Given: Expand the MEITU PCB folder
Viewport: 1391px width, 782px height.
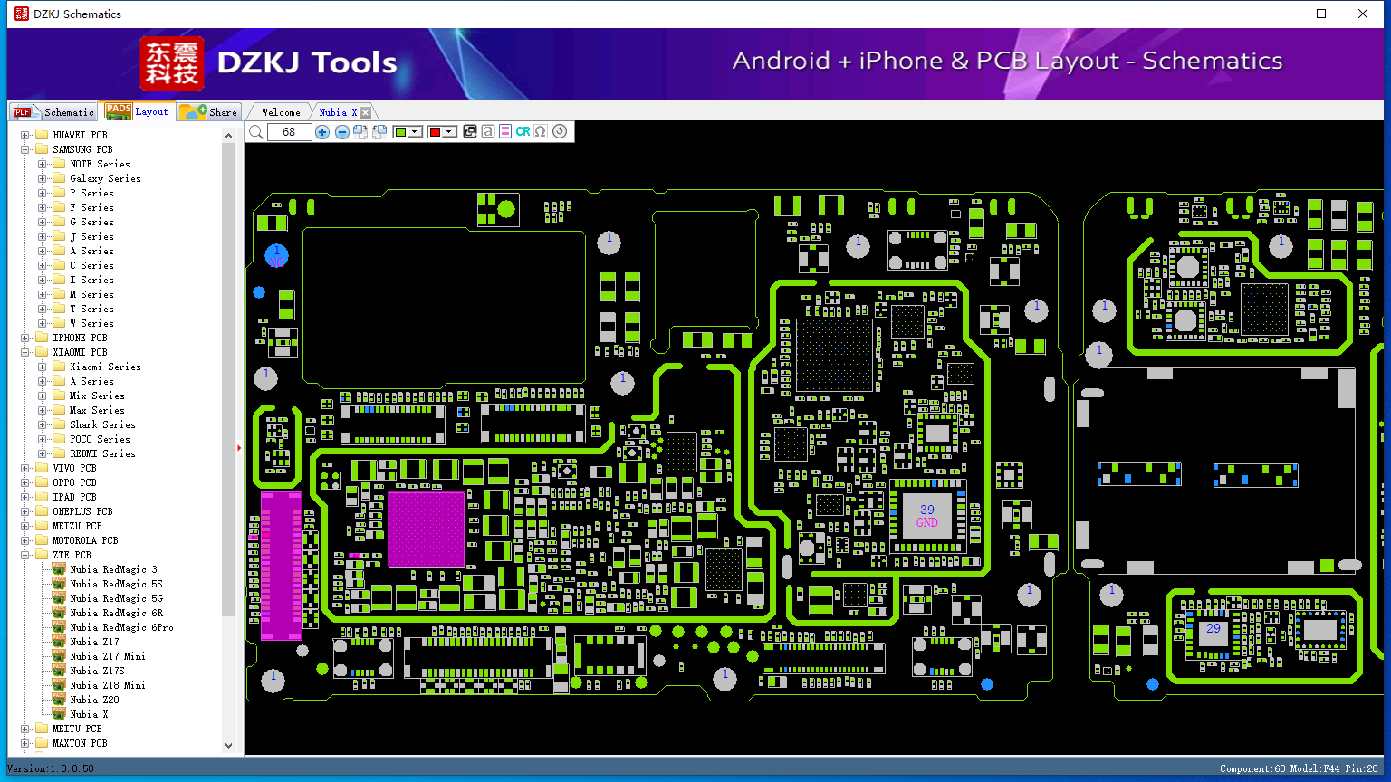Looking at the screenshot, I should point(25,729).
